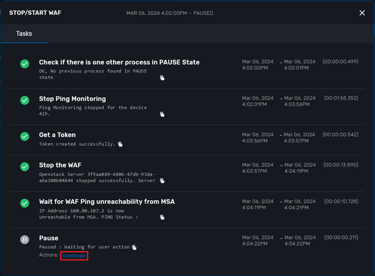Image resolution: width=375 pixels, height=276 pixels.
Task: Click green checkmark next to Stop Ping Monitoring
Action: click(x=24, y=100)
